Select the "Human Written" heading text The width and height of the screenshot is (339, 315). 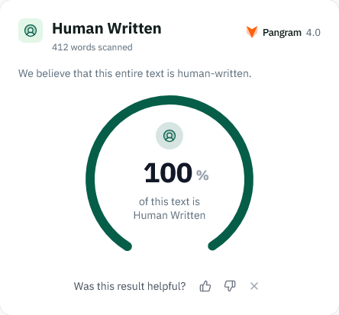pyautogui.click(x=107, y=28)
